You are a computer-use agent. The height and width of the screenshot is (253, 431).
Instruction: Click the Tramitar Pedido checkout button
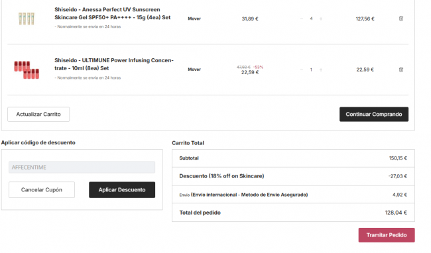387,235
